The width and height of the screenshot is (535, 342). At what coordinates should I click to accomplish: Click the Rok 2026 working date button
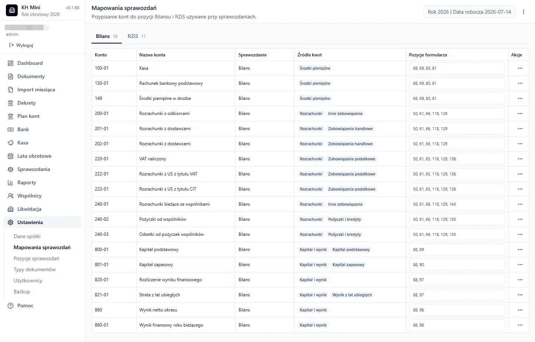pyautogui.click(x=469, y=12)
